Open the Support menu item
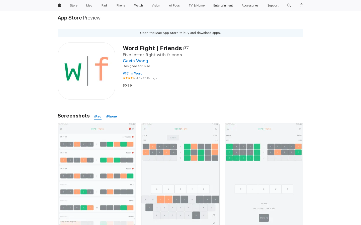This screenshot has height=225, width=361. click(x=273, y=5)
